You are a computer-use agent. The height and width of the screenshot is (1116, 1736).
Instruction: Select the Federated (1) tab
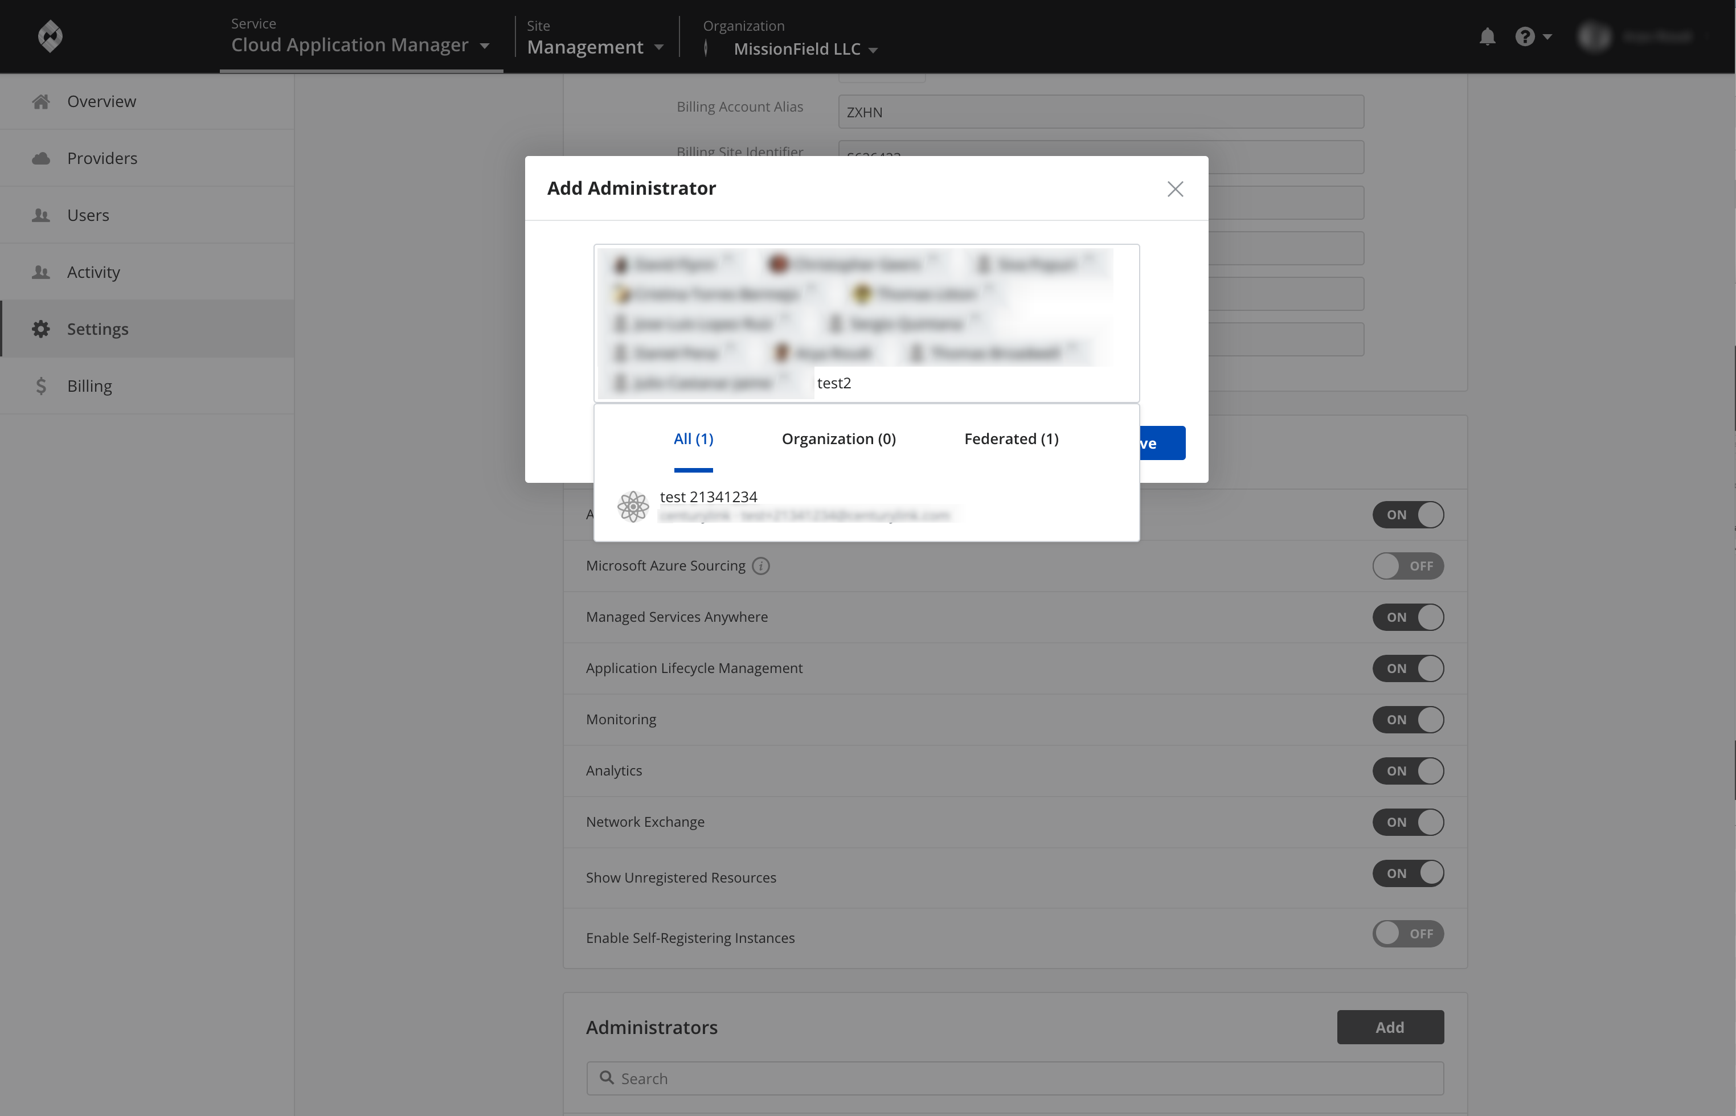click(x=1012, y=438)
